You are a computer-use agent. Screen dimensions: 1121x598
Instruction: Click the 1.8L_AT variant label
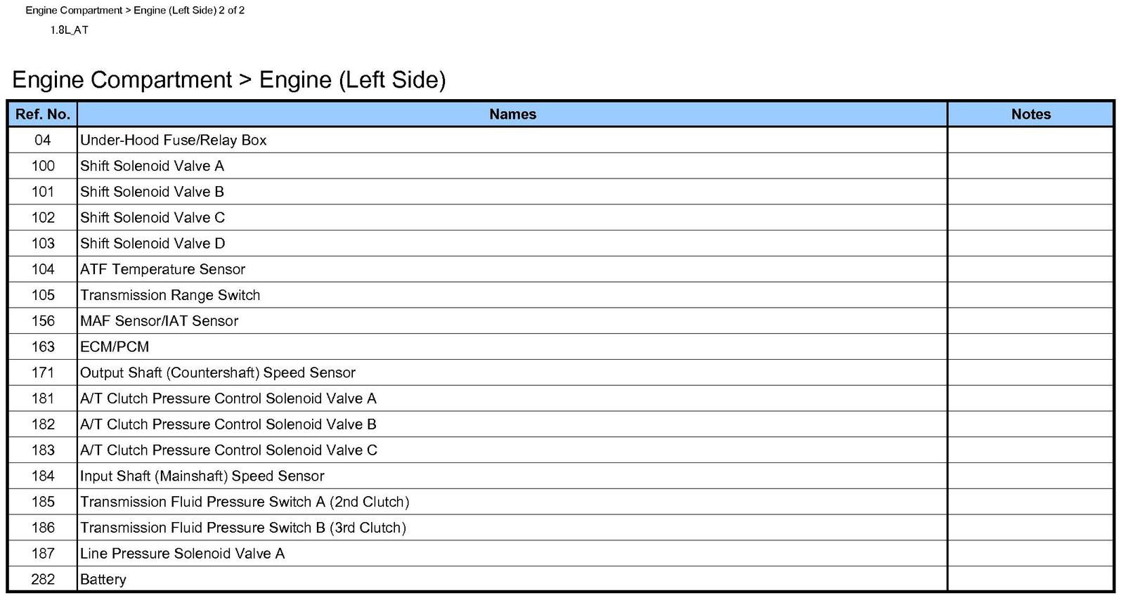(69, 30)
